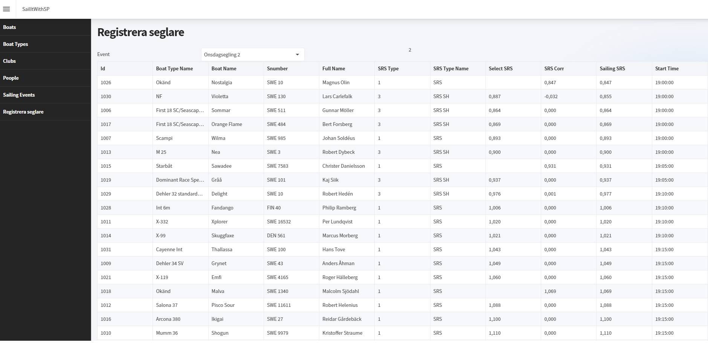Open Registrera seglare sidebar item
Image resolution: width=708 pixels, height=349 pixels.
(x=45, y=112)
